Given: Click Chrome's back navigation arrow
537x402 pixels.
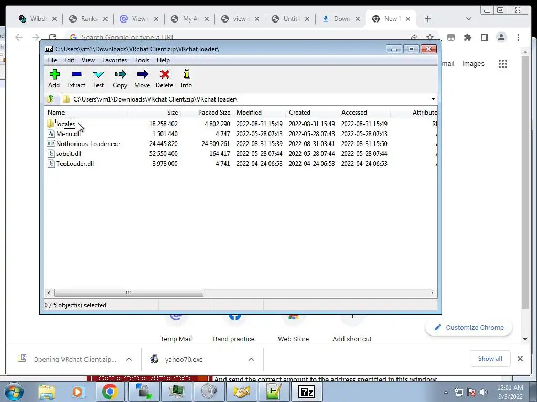Looking at the screenshot, I should (x=19, y=37).
